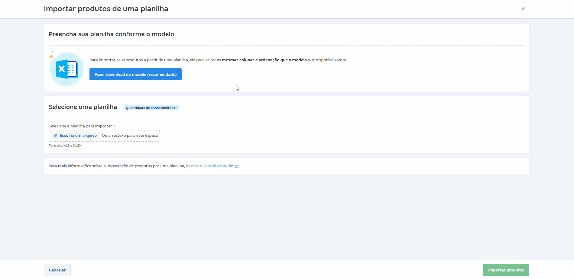The width and height of the screenshot is (574, 279).
Task: Download the recommended spreadsheet template
Action: 135,74
